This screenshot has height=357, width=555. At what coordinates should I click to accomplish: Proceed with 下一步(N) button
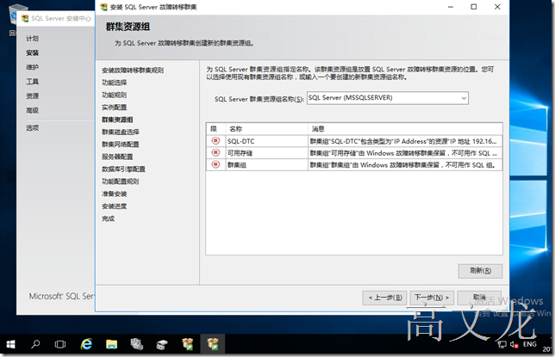coord(432,298)
